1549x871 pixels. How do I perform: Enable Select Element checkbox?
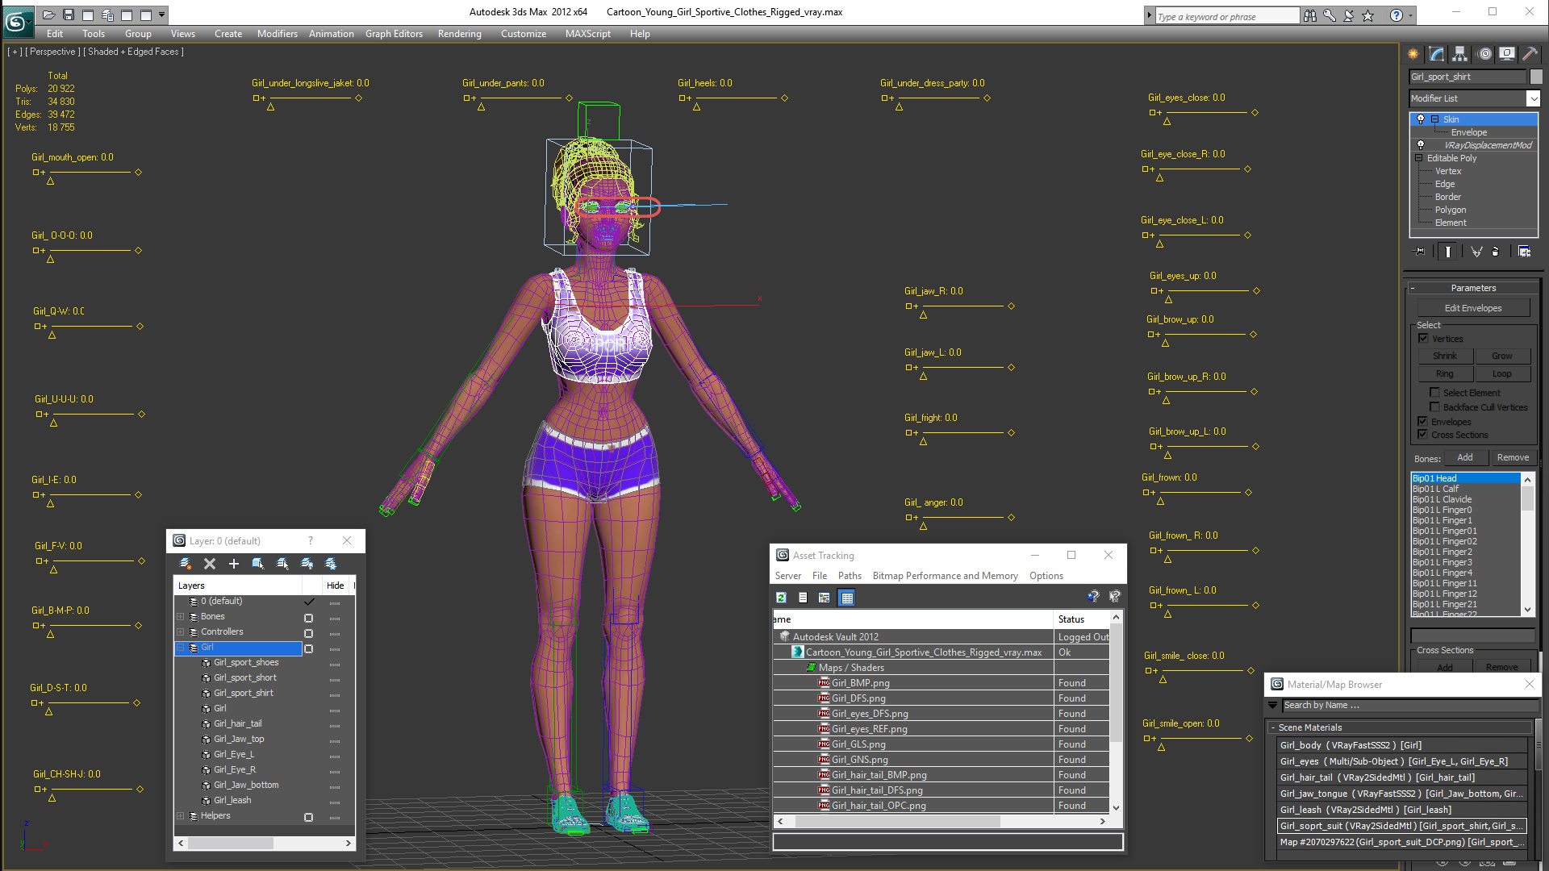tap(1434, 393)
